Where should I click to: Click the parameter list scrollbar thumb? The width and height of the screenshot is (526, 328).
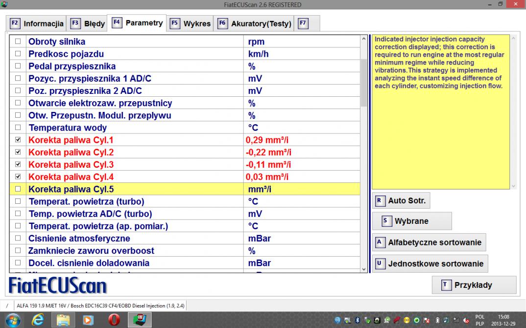tap(364, 83)
